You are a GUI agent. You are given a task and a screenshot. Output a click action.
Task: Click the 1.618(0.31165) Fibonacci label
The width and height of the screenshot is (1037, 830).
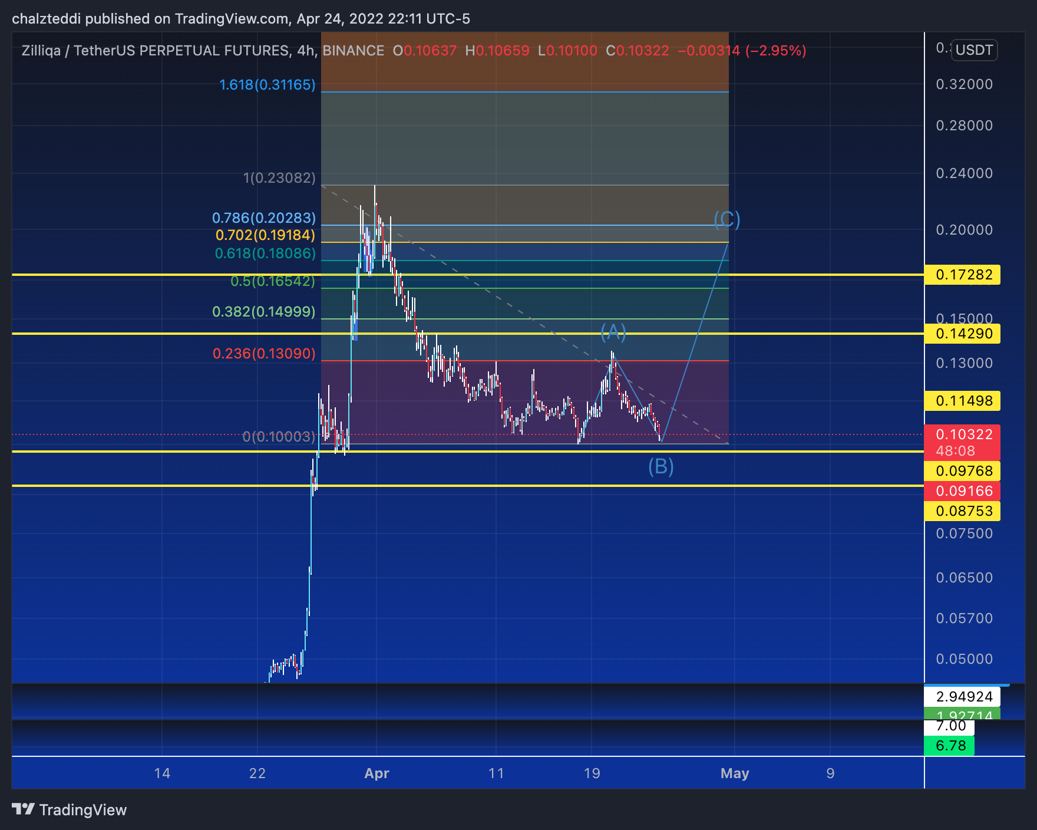[267, 85]
